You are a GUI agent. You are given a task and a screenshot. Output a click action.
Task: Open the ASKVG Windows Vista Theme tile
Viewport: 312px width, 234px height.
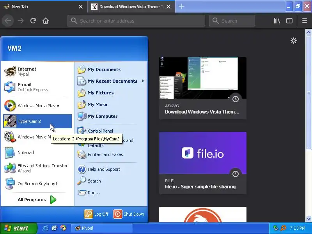coord(203,88)
